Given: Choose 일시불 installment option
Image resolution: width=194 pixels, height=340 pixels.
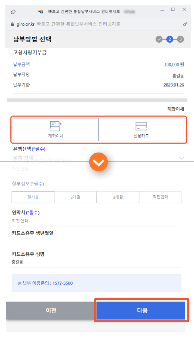Looking at the screenshot, I should pos(33,197).
